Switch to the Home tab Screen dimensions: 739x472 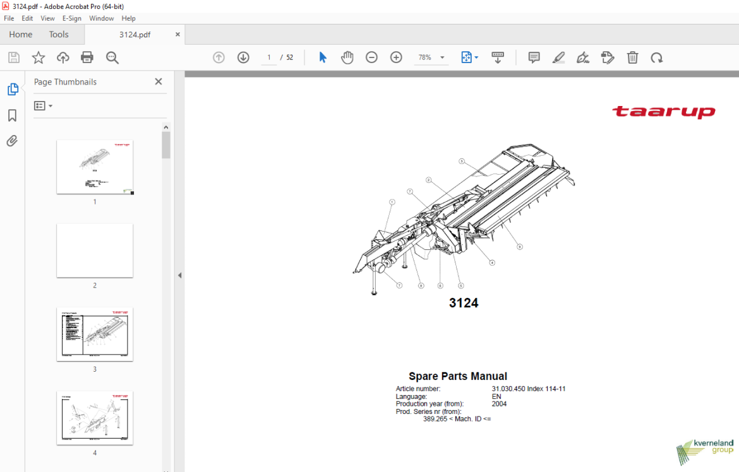point(21,34)
